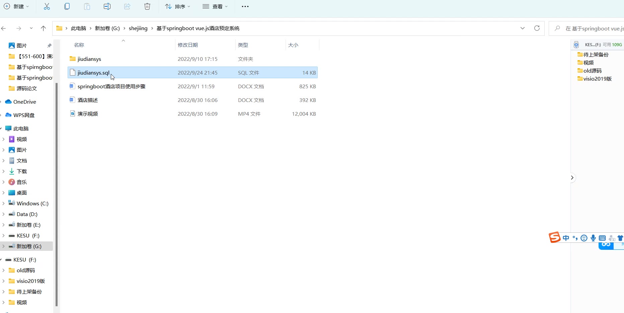Click shejiing in the address breadcrumb
The image size is (624, 313).
pos(138,28)
